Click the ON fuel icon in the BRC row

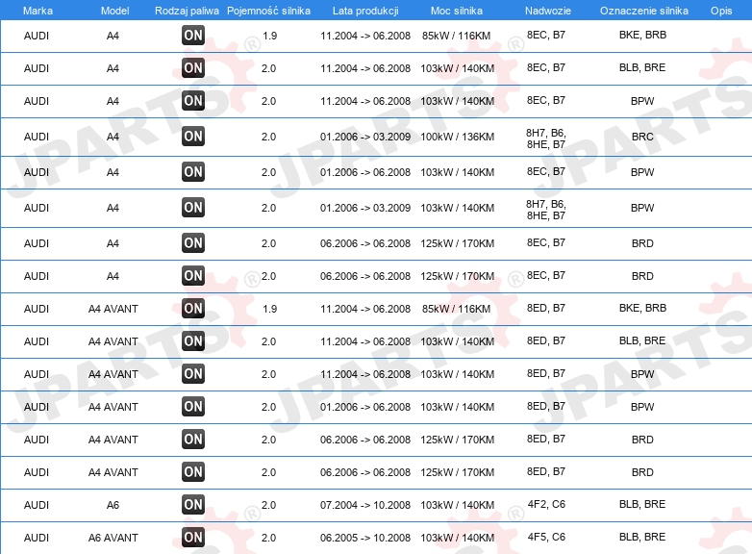point(193,137)
